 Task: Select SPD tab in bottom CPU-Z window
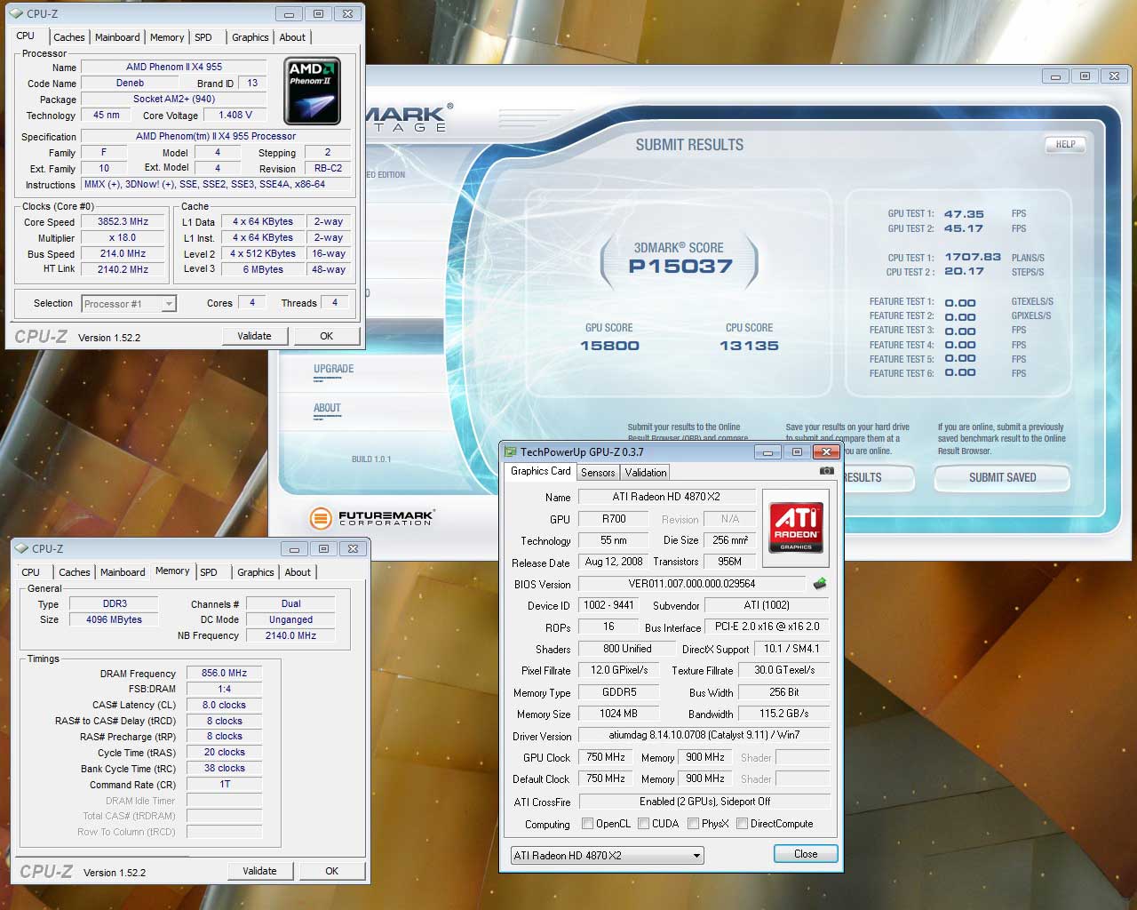click(209, 572)
